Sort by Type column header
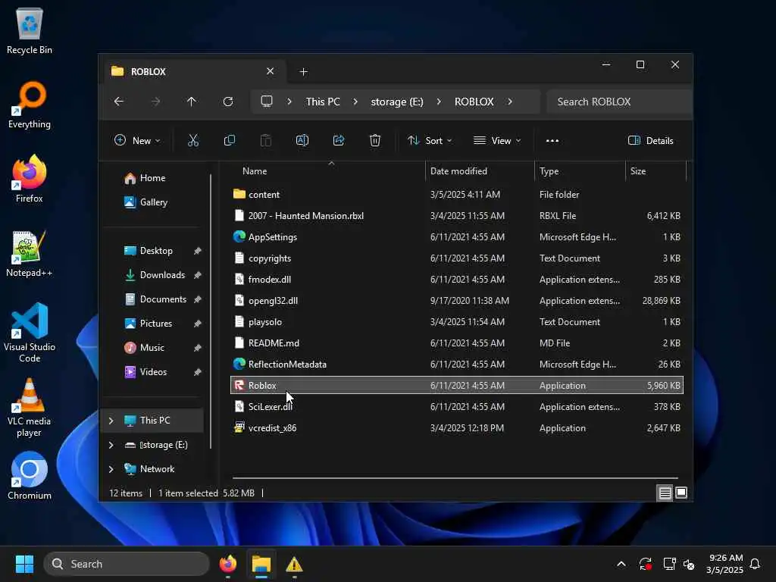This screenshot has width=776, height=582. click(x=580, y=171)
